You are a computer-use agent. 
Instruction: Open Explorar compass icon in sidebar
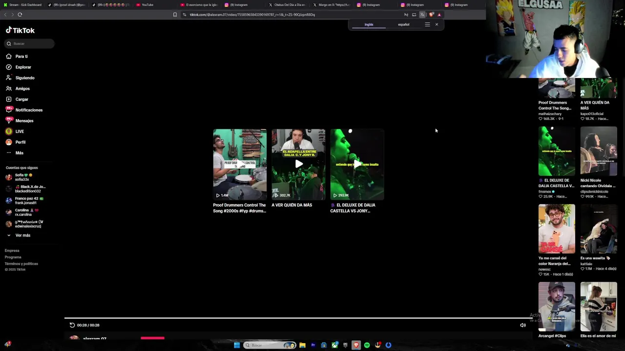click(9, 67)
